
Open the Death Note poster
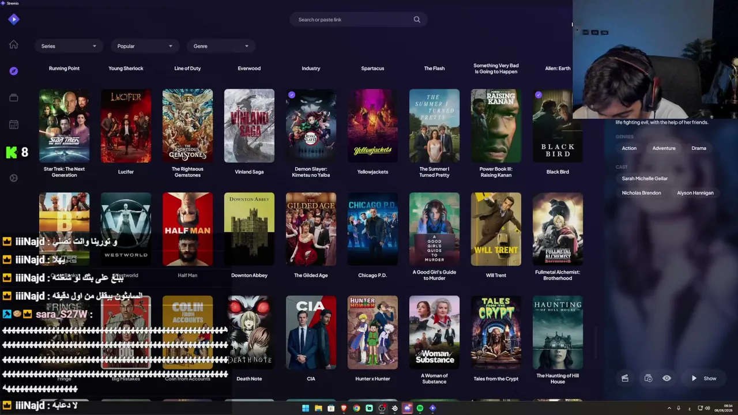[249, 333]
